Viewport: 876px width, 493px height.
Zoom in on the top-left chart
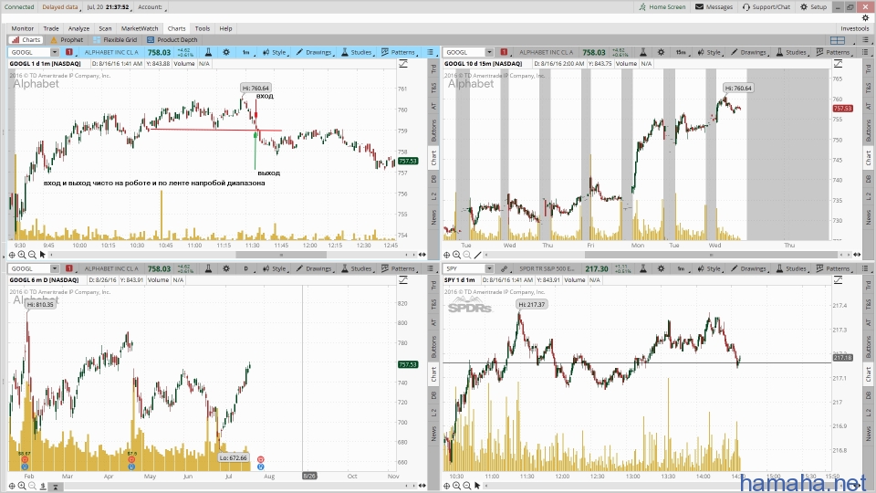click(x=22, y=255)
